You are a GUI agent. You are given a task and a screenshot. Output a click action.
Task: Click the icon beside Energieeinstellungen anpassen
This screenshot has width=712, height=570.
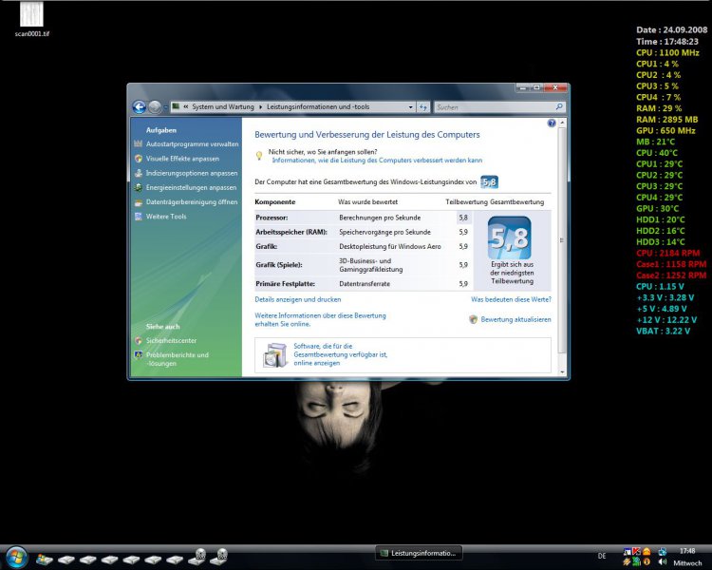point(139,187)
